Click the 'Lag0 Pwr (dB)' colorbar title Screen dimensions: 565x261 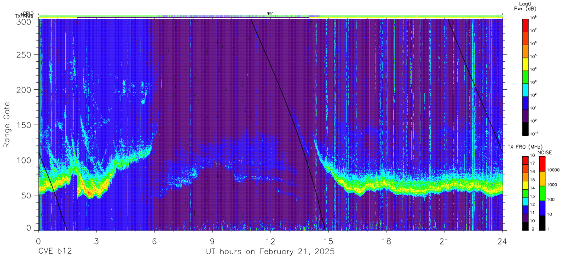coord(525,6)
